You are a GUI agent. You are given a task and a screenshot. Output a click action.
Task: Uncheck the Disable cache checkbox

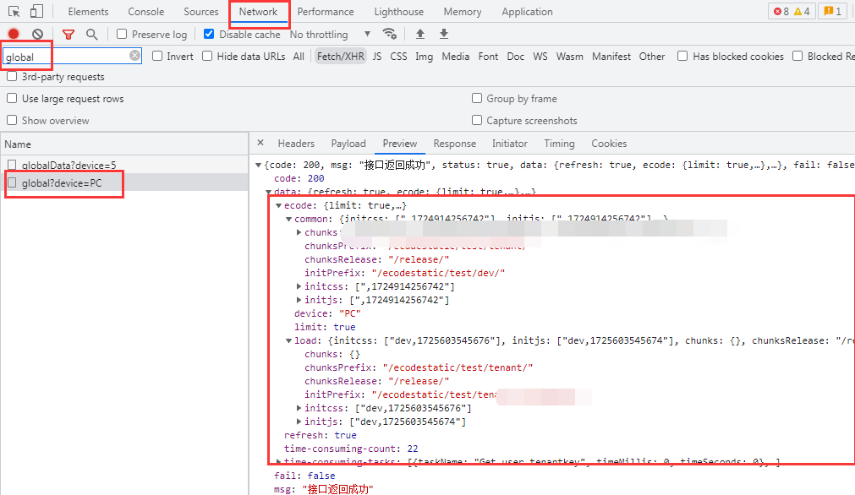point(209,35)
